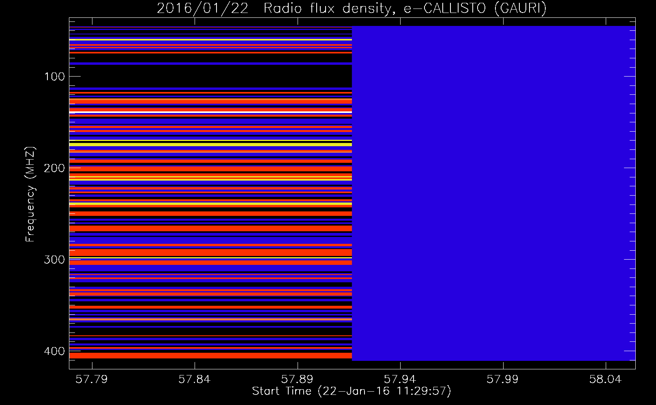Click the 58.04 time tick label
This screenshot has width=656, height=405.
[x=605, y=379]
